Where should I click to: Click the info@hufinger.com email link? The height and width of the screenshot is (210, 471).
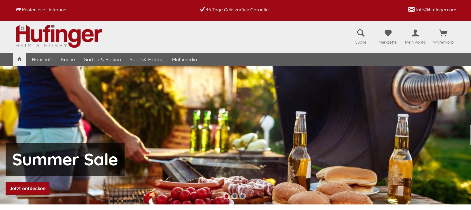tap(436, 10)
